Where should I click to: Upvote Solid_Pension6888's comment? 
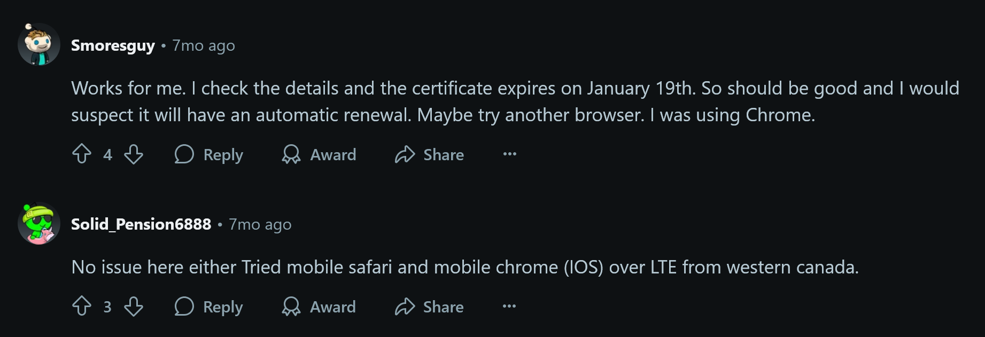tap(82, 307)
